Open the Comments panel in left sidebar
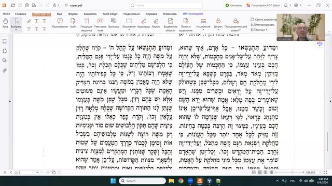 pyautogui.click(x=5, y=60)
